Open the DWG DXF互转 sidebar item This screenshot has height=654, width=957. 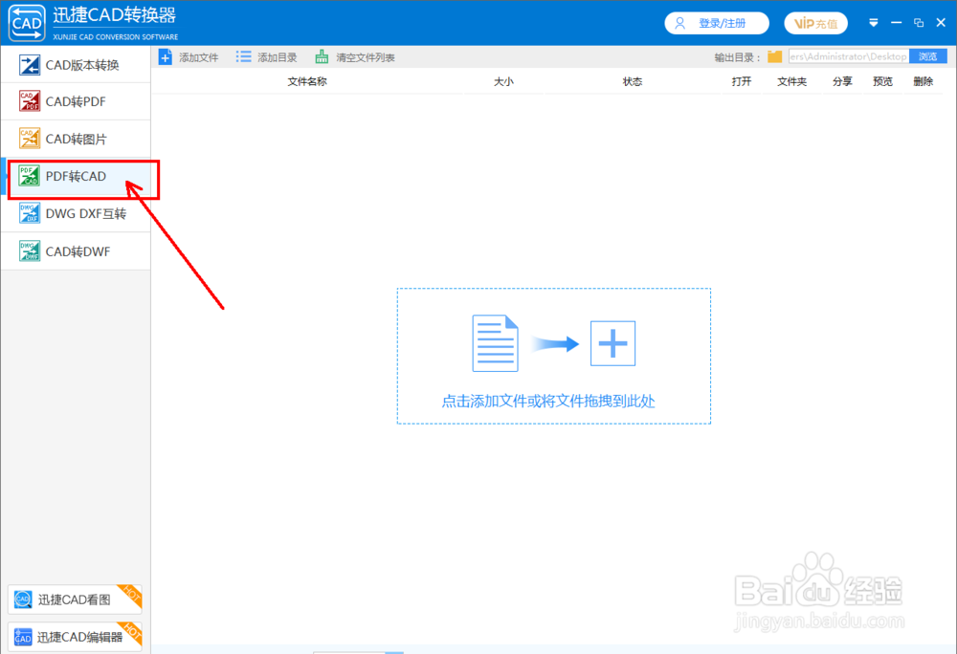pyautogui.click(x=76, y=214)
